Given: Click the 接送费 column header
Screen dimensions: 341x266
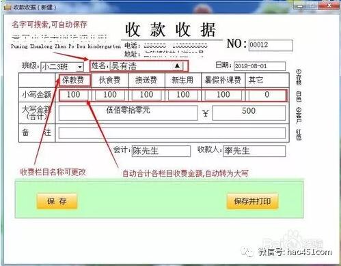Looking at the screenshot, I should pyautogui.click(x=146, y=80).
